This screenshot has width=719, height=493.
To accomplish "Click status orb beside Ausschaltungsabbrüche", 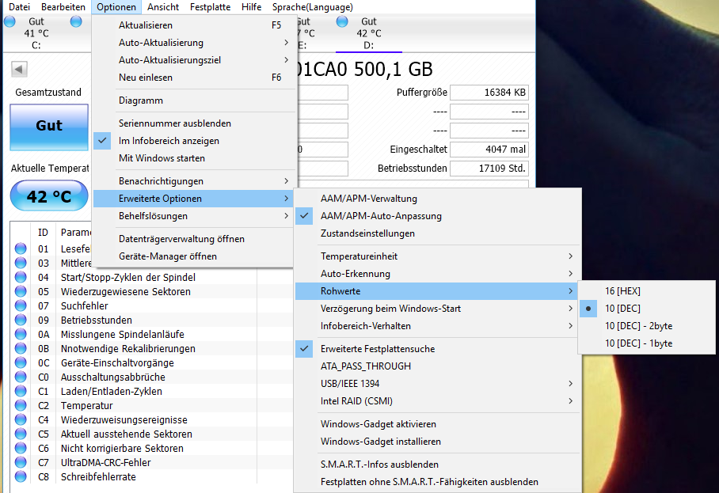I will point(21,376).
